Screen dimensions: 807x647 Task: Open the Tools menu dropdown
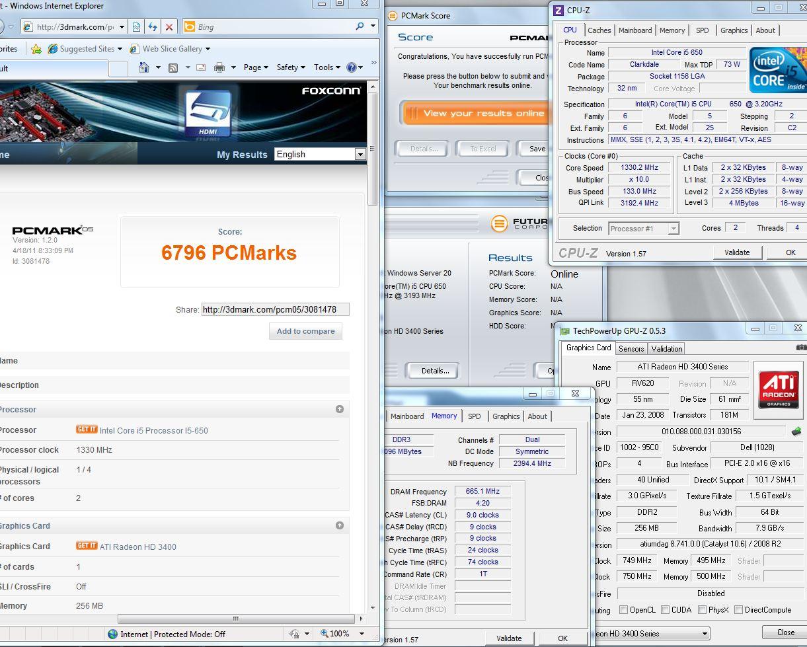point(327,67)
